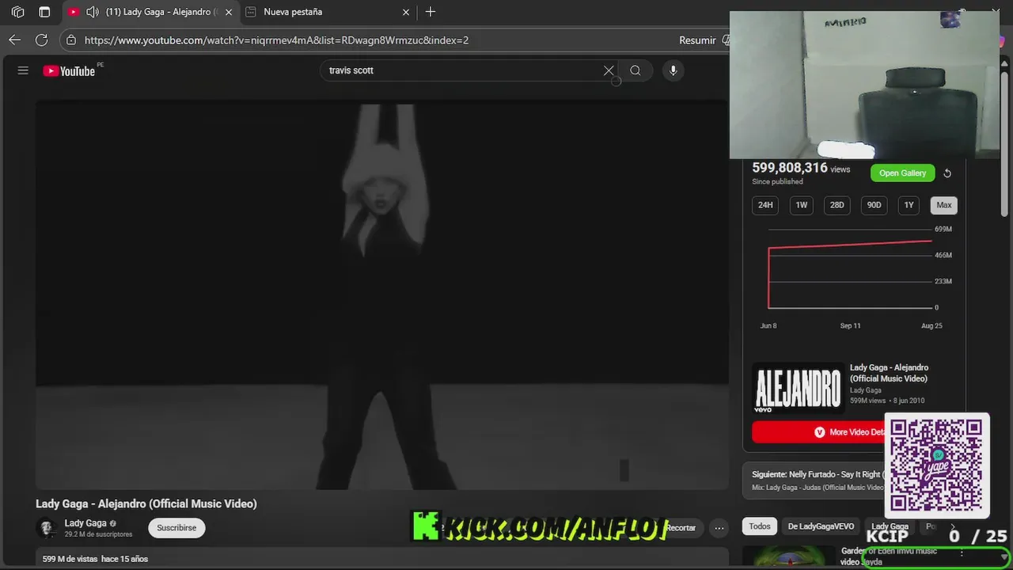This screenshot has width=1013, height=570.
Task: Click the Alejandro video player
Action: (x=382, y=296)
